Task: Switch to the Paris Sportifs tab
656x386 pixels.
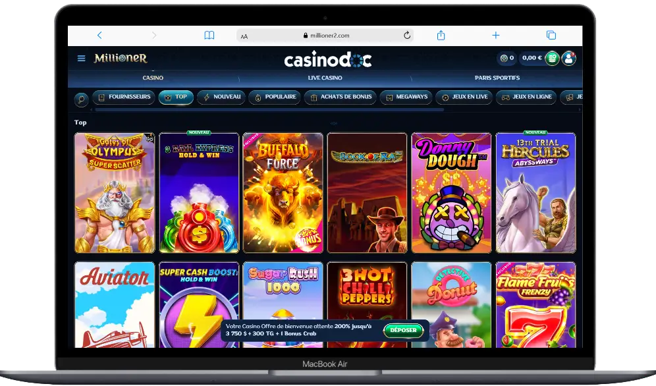Action: 497,78
